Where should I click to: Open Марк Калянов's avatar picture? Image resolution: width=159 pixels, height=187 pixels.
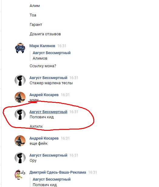tap(20, 48)
